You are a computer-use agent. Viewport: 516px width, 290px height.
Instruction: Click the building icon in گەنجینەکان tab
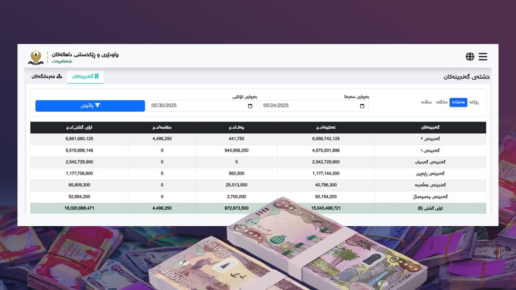97,76
